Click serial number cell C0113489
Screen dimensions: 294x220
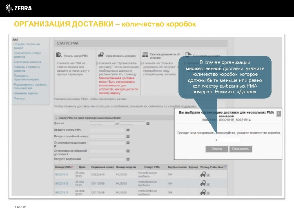[98, 192]
